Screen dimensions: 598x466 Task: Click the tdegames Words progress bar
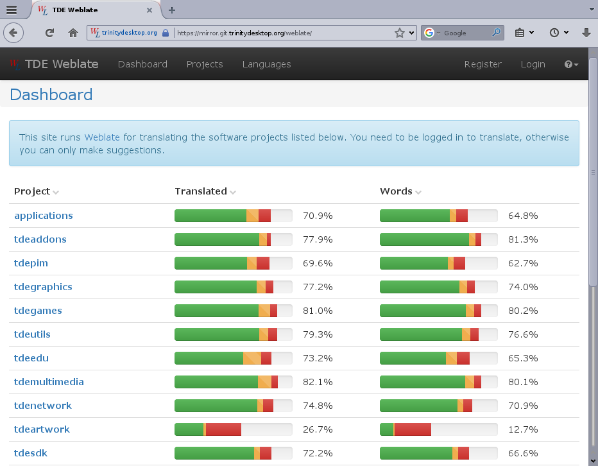pyautogui.click(x=439, y=311)
